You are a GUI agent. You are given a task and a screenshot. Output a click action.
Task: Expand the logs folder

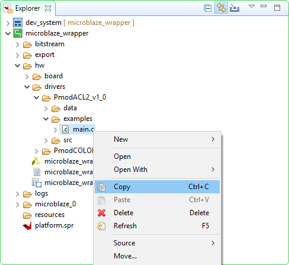[x=18, y=194]
